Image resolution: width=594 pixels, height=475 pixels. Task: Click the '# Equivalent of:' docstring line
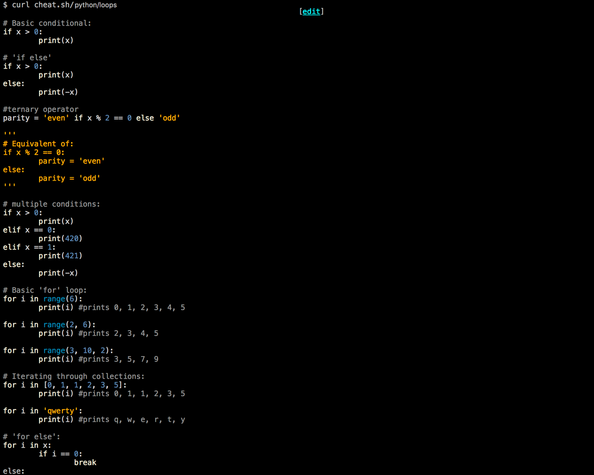click(38, 144)
